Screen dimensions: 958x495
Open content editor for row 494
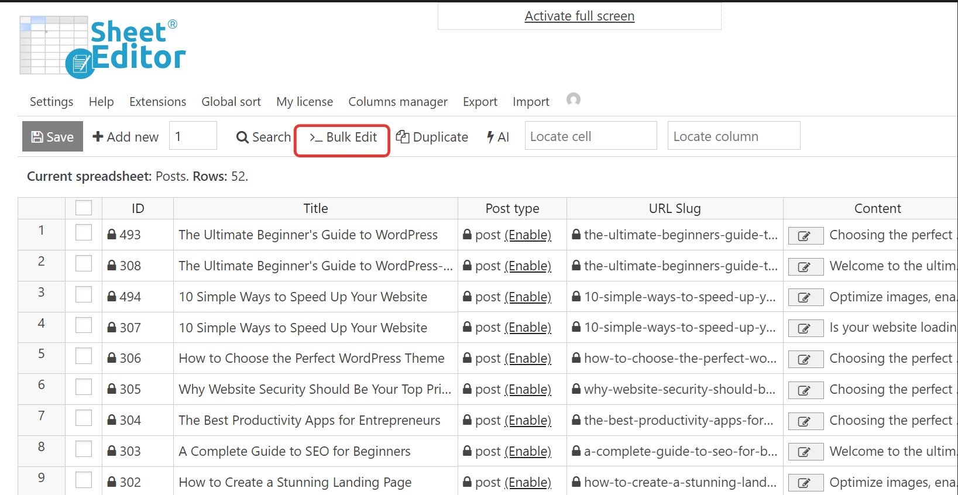pos(806,297)
